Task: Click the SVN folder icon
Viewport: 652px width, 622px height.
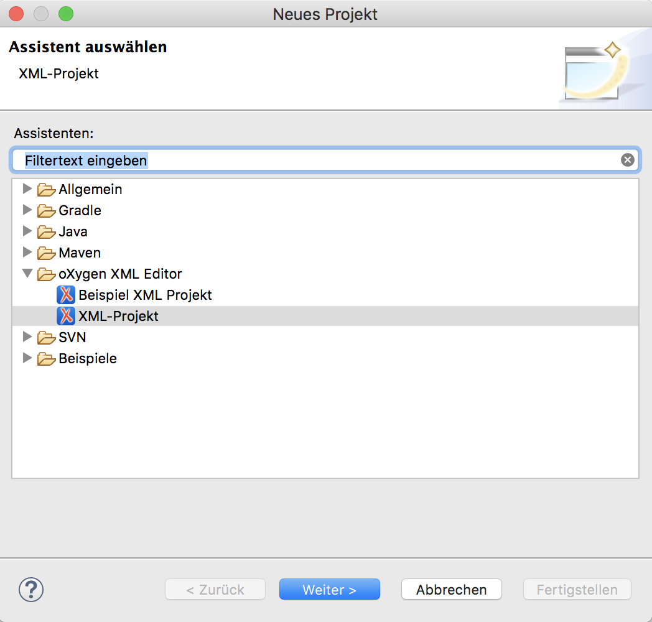Action: (47, 338)
